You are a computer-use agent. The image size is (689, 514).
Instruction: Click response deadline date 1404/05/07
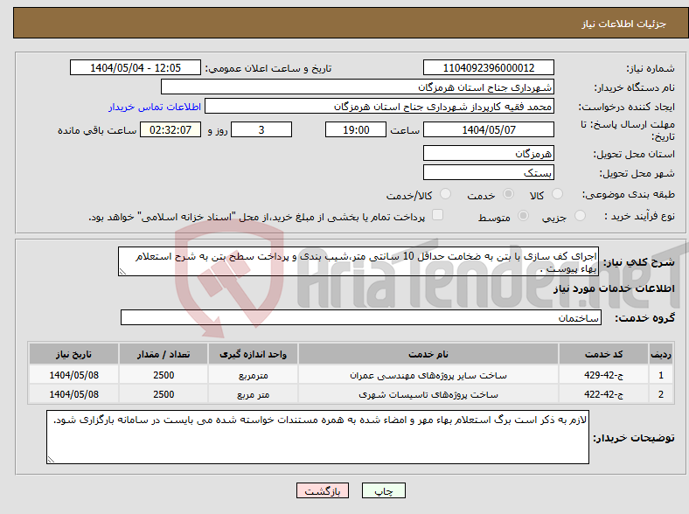pyautogui.click(x=489, y=129)
